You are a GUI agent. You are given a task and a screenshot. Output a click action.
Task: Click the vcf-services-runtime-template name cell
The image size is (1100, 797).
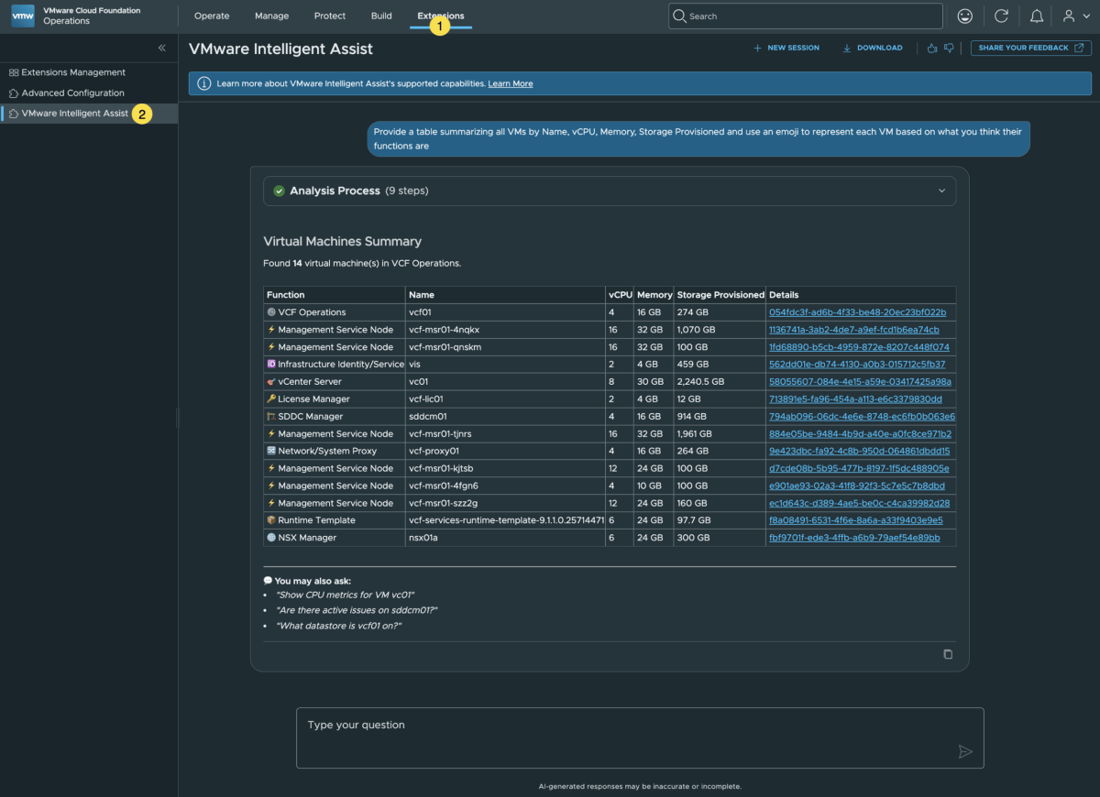coord(505,520)
